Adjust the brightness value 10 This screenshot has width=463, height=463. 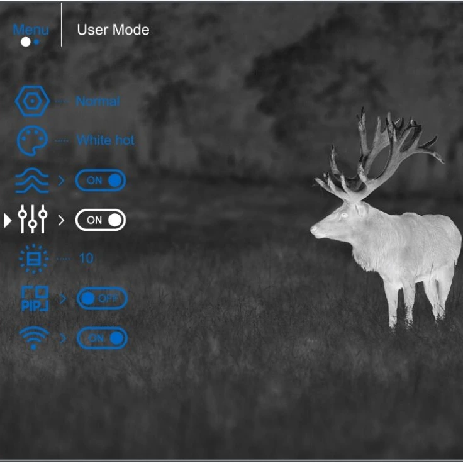(86, 259)
